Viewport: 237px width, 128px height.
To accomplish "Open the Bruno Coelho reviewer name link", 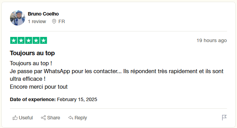I will coord(43,14).
